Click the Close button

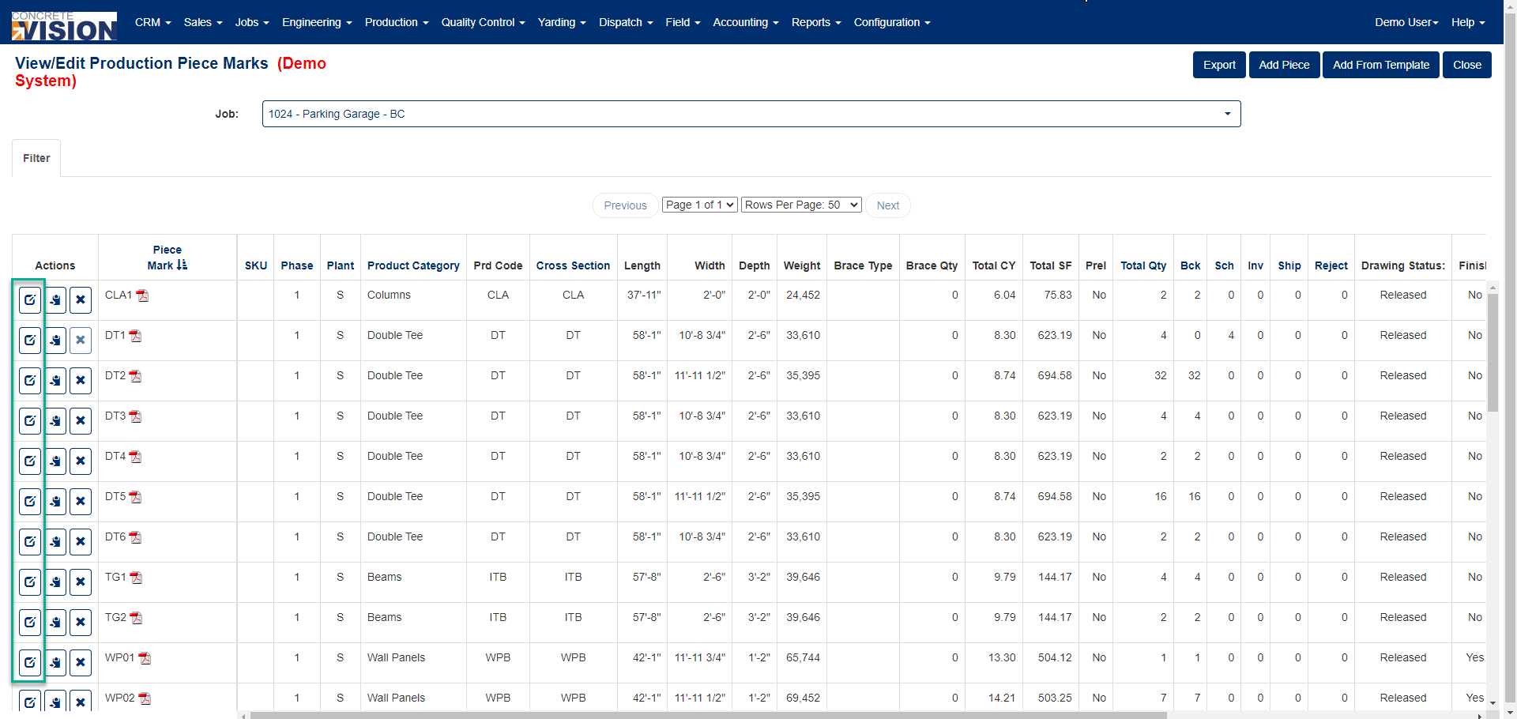(x=1467, y=65)
